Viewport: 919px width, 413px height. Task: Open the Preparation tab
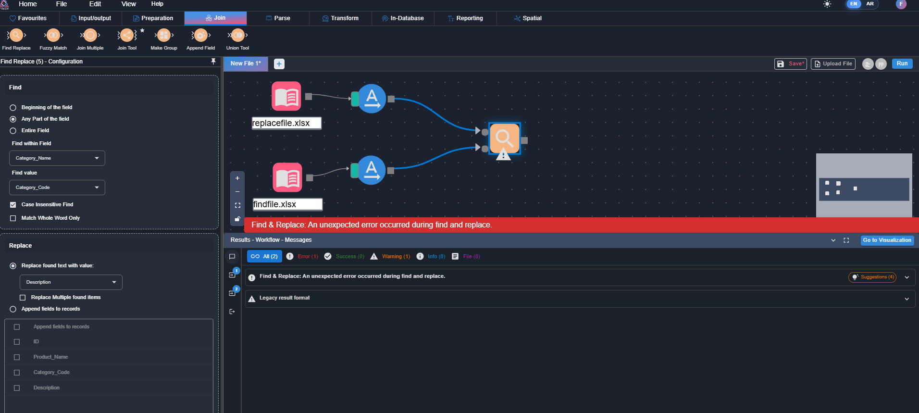tap(153, 18)
